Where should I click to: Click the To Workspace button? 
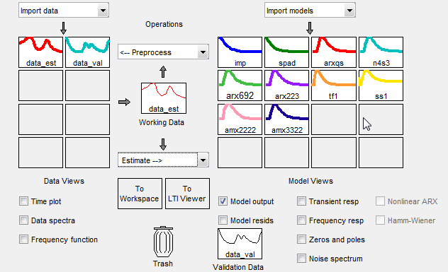tap(140, 194)
